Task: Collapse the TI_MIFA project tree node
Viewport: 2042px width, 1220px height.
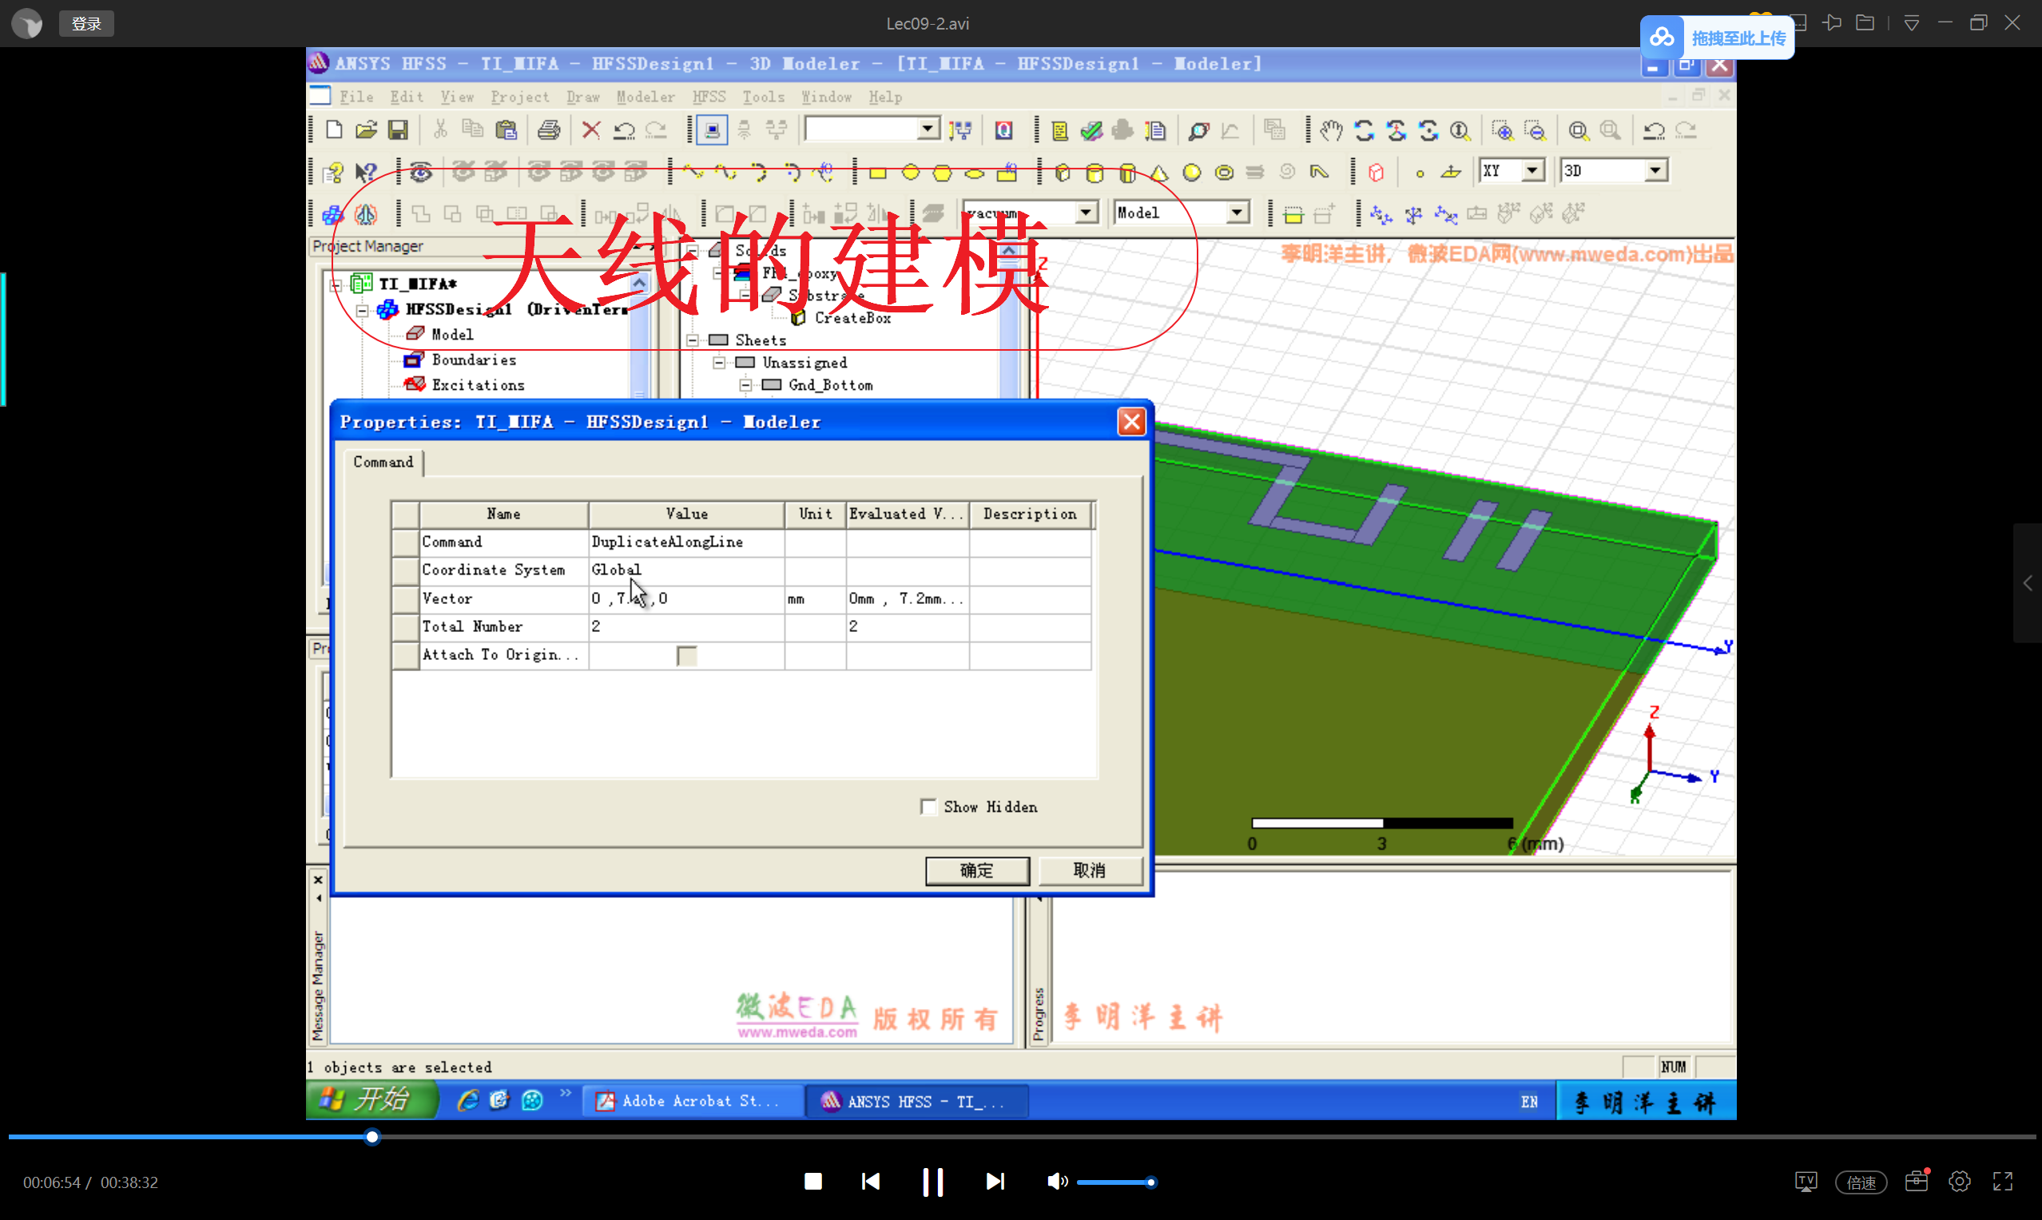Action: click(x=336, y=285)
